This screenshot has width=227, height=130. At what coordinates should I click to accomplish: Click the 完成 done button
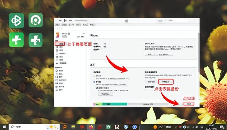tap(189, 104)
